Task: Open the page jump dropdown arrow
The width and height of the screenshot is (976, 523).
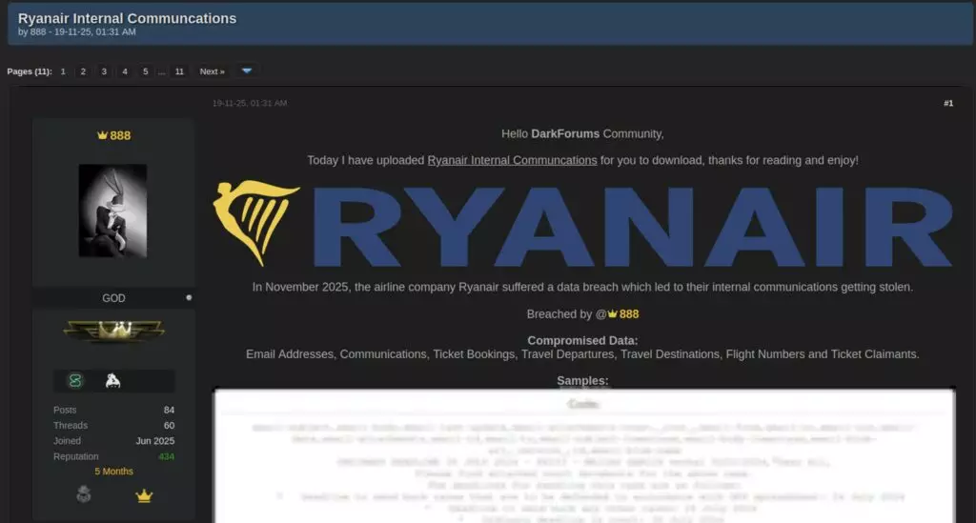Action: (x=247, y=70)
